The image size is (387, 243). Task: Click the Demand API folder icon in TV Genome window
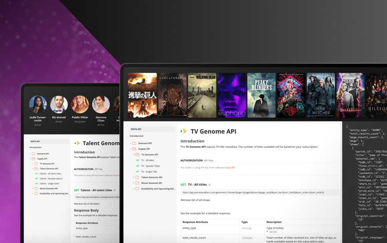(134, 143)
